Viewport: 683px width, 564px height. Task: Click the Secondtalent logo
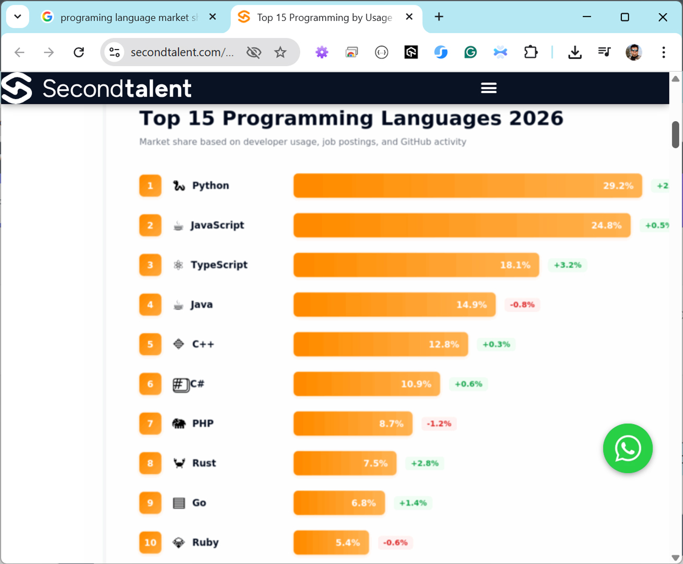(x=97, y=88)
